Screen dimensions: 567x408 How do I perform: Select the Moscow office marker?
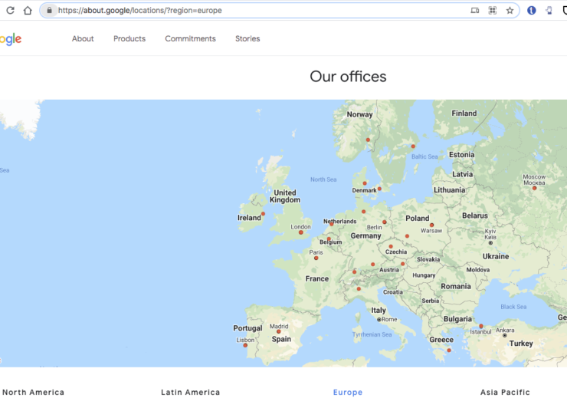[535, 188]
